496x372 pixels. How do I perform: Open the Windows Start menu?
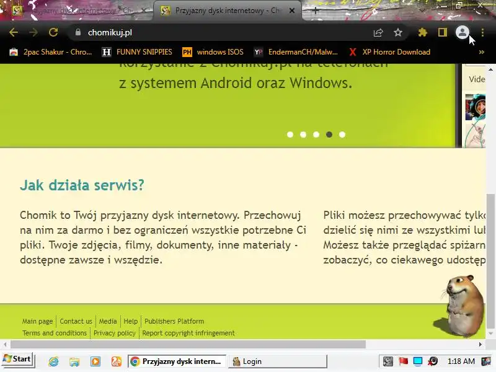pyautogui.click(x=17, y=359)
